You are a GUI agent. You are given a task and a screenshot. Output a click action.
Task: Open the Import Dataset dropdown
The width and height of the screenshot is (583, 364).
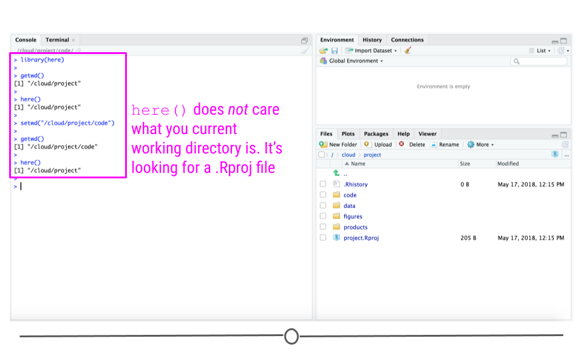tap(371, 50)
